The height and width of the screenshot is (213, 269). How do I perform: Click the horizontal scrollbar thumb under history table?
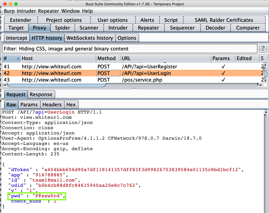(55, 85)
